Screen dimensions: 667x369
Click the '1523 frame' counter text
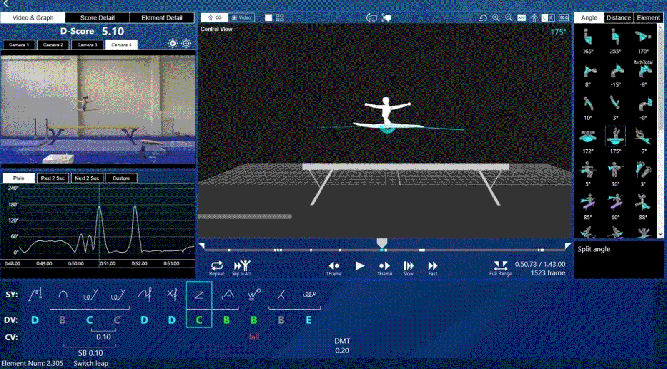point(548,273)
